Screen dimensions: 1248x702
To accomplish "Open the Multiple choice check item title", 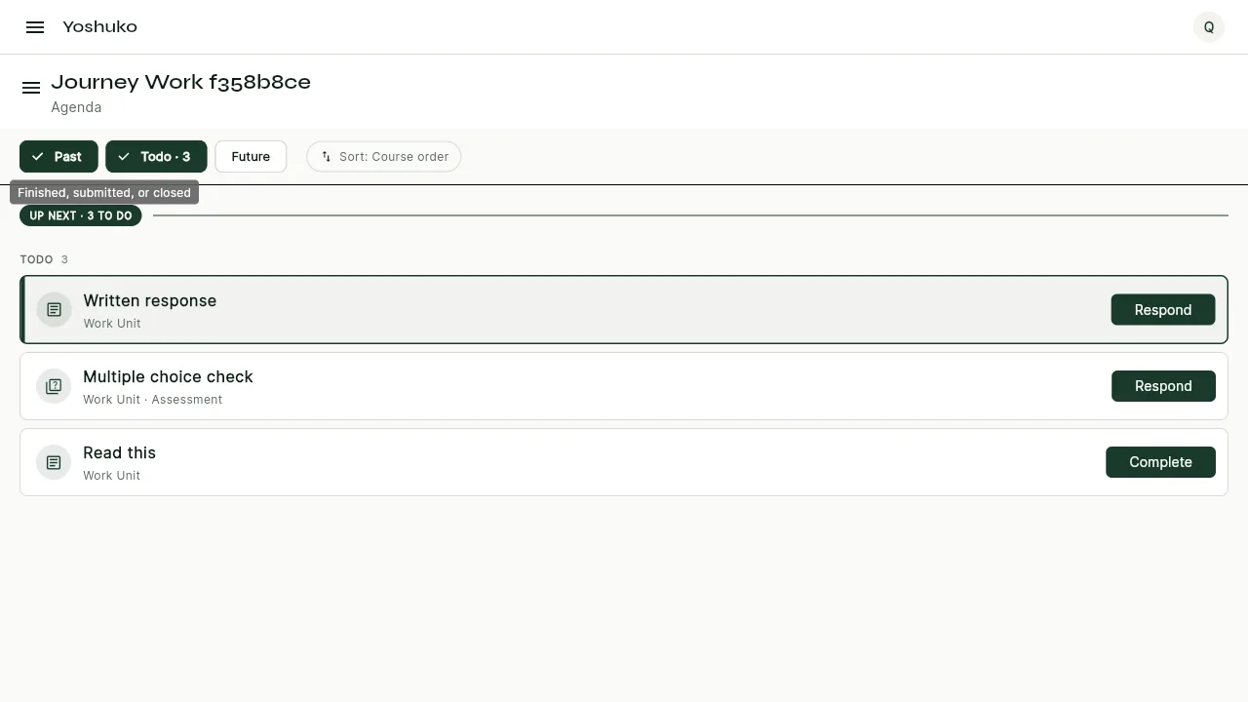I will tap(168, 377).
